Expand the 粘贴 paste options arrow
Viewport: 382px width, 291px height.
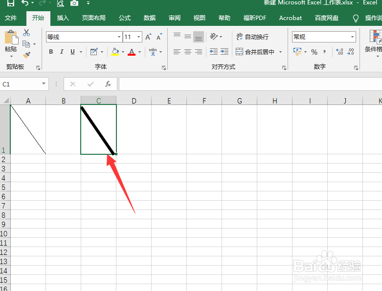[x=11, y=57]
